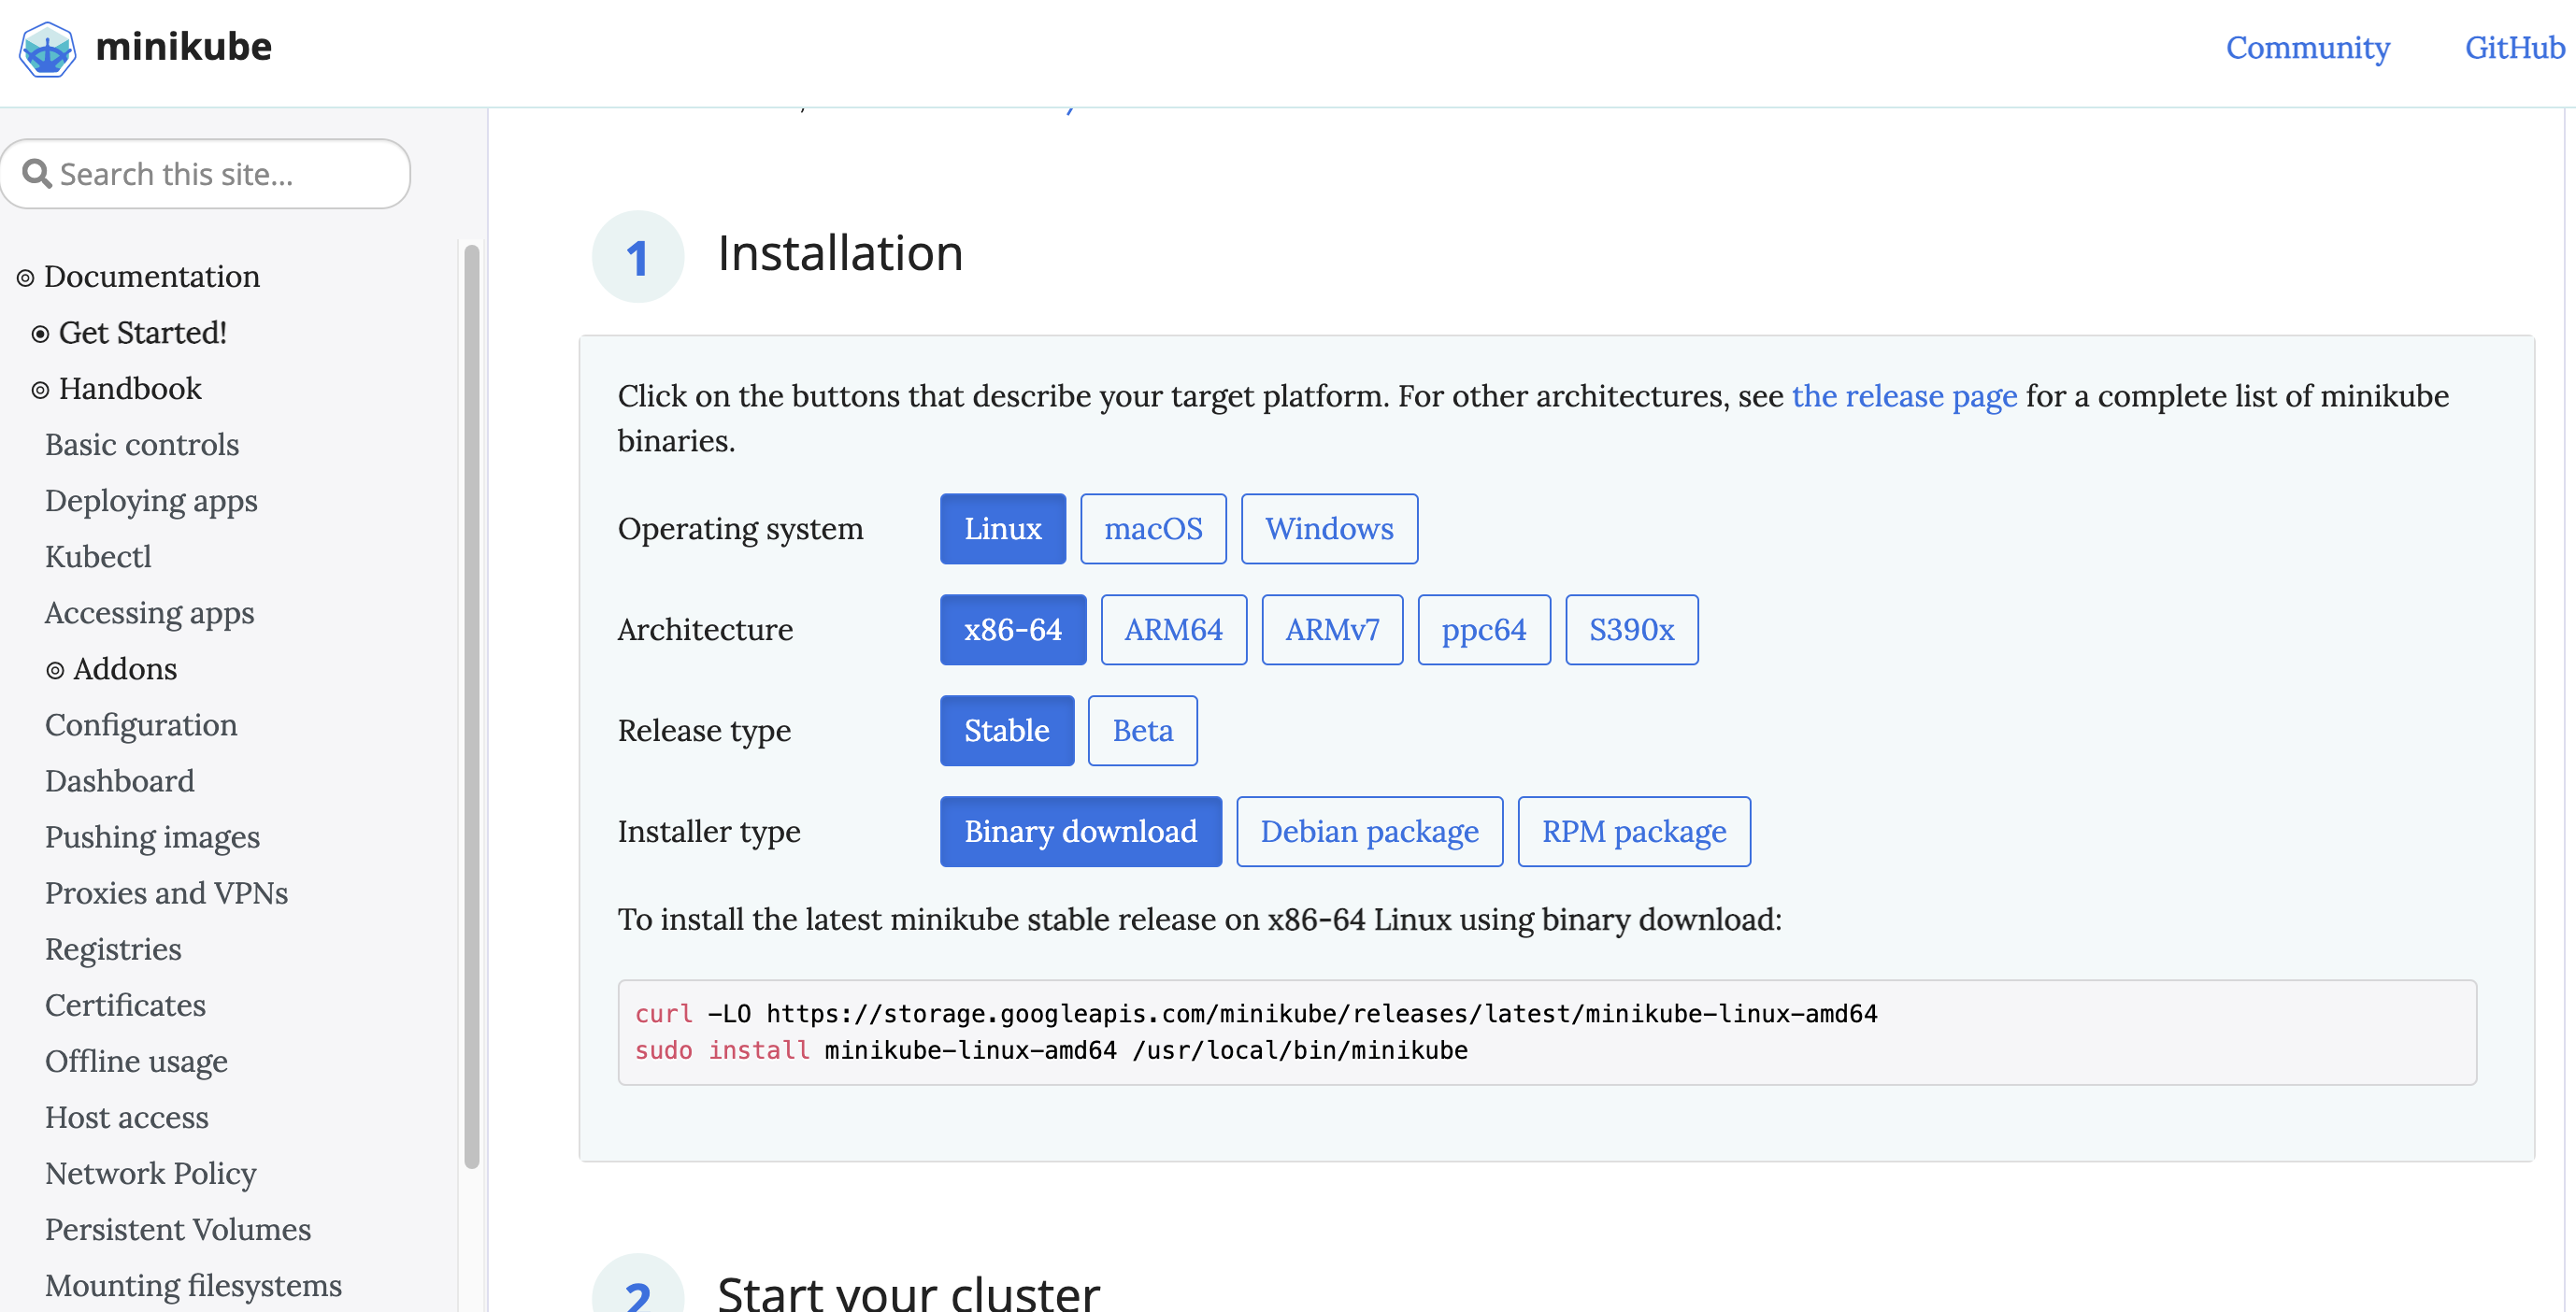This screenshot has width=2576, height=1312.
Task: Click the search magnifier icon
Action: tap(37, 174)
